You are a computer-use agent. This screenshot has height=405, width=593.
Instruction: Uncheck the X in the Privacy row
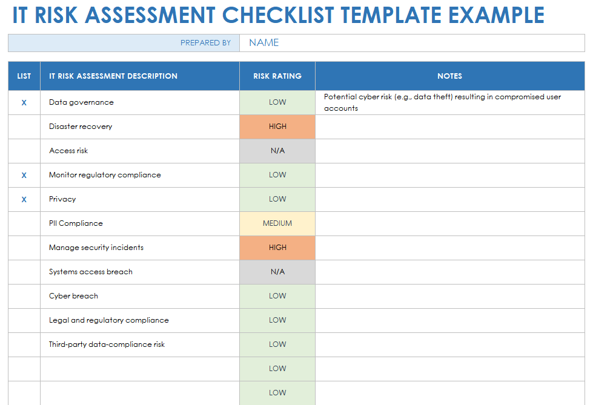coord(24,200)
